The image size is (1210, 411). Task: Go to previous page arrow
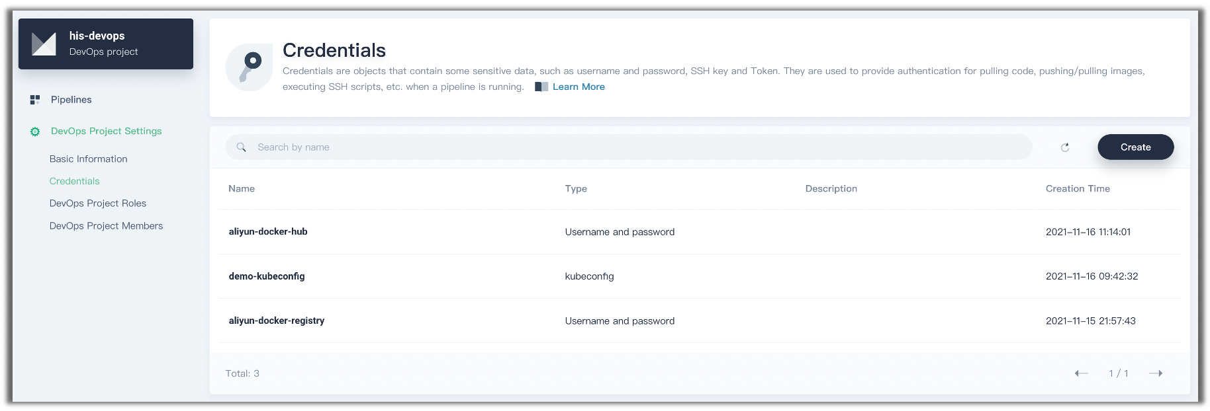(1081, 373)
